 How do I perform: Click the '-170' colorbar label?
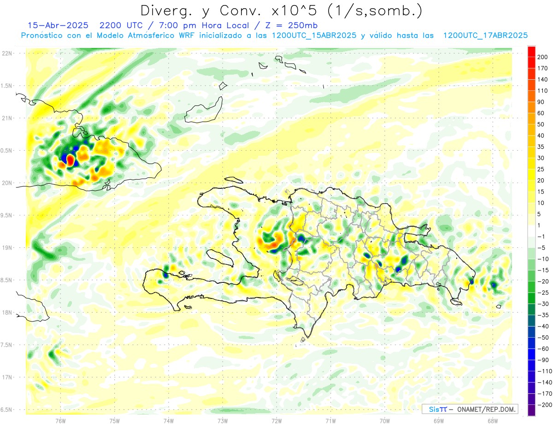click(x=545, y=393)
